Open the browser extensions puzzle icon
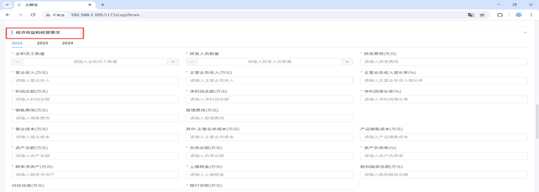 (500, 15)
